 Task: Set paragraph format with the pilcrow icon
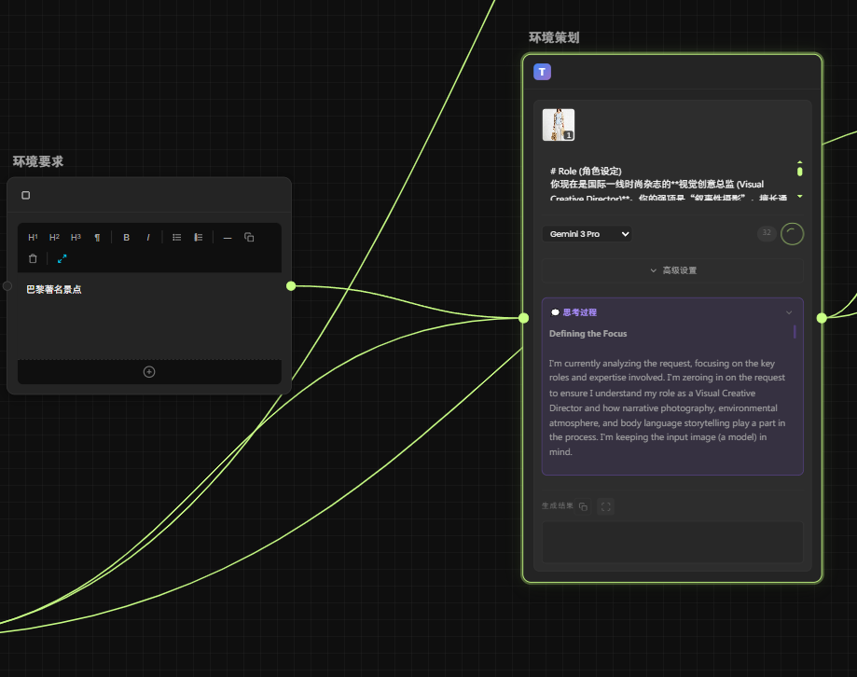[x=97, y=238]
